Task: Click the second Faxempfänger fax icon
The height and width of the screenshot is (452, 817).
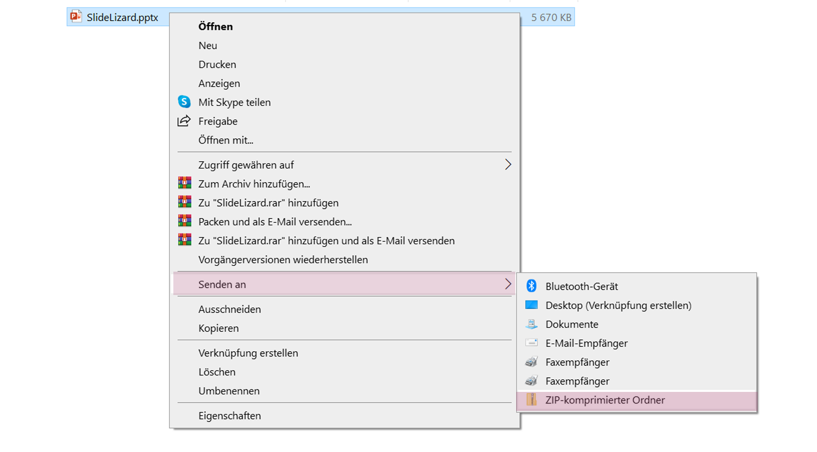Action: [x=531, y=381]
